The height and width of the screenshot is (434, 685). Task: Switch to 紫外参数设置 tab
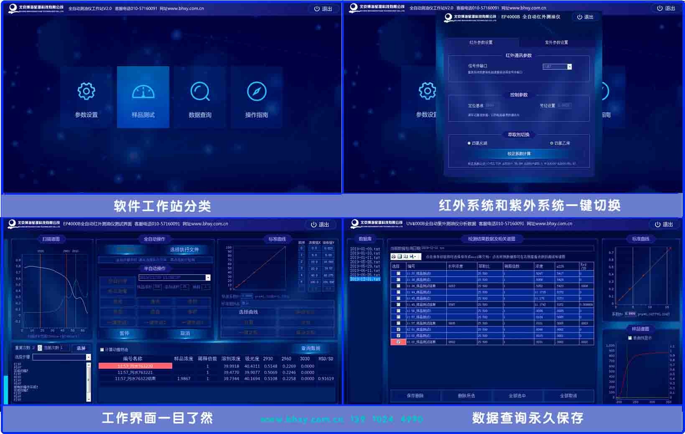pos(556,43)
